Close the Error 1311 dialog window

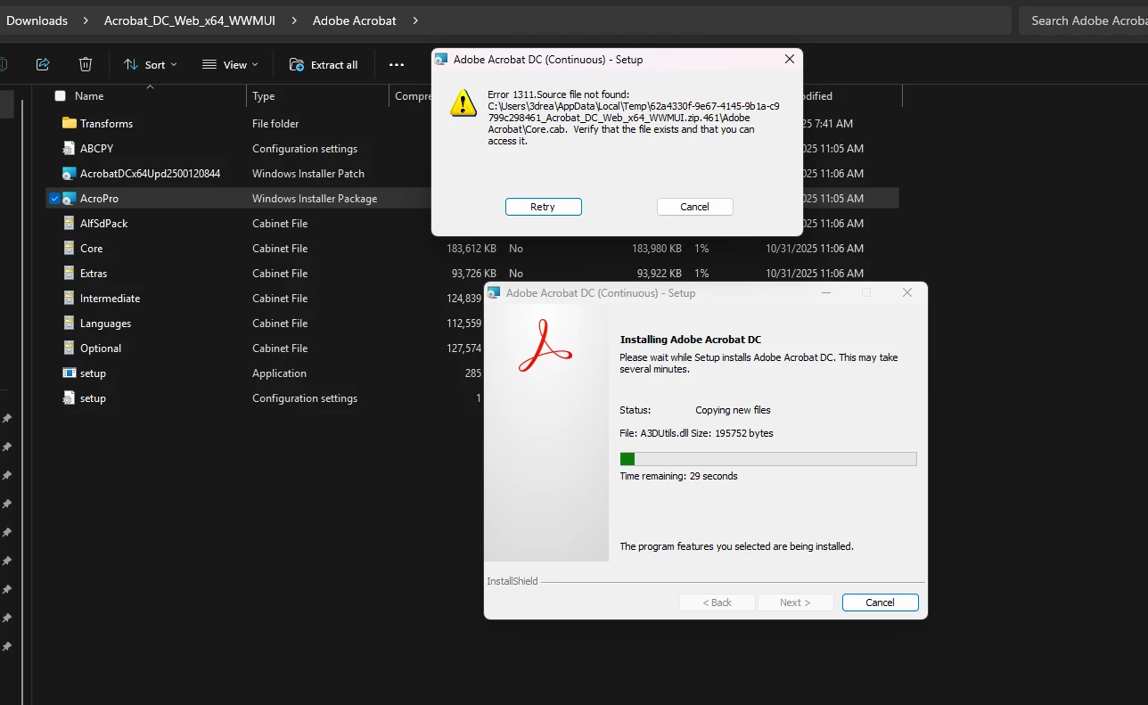coord(789,59)
